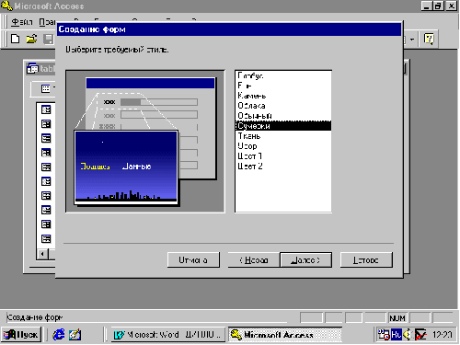Continue with the Далее button
Viewport: 460px width, 345px height.
[305, 260]
